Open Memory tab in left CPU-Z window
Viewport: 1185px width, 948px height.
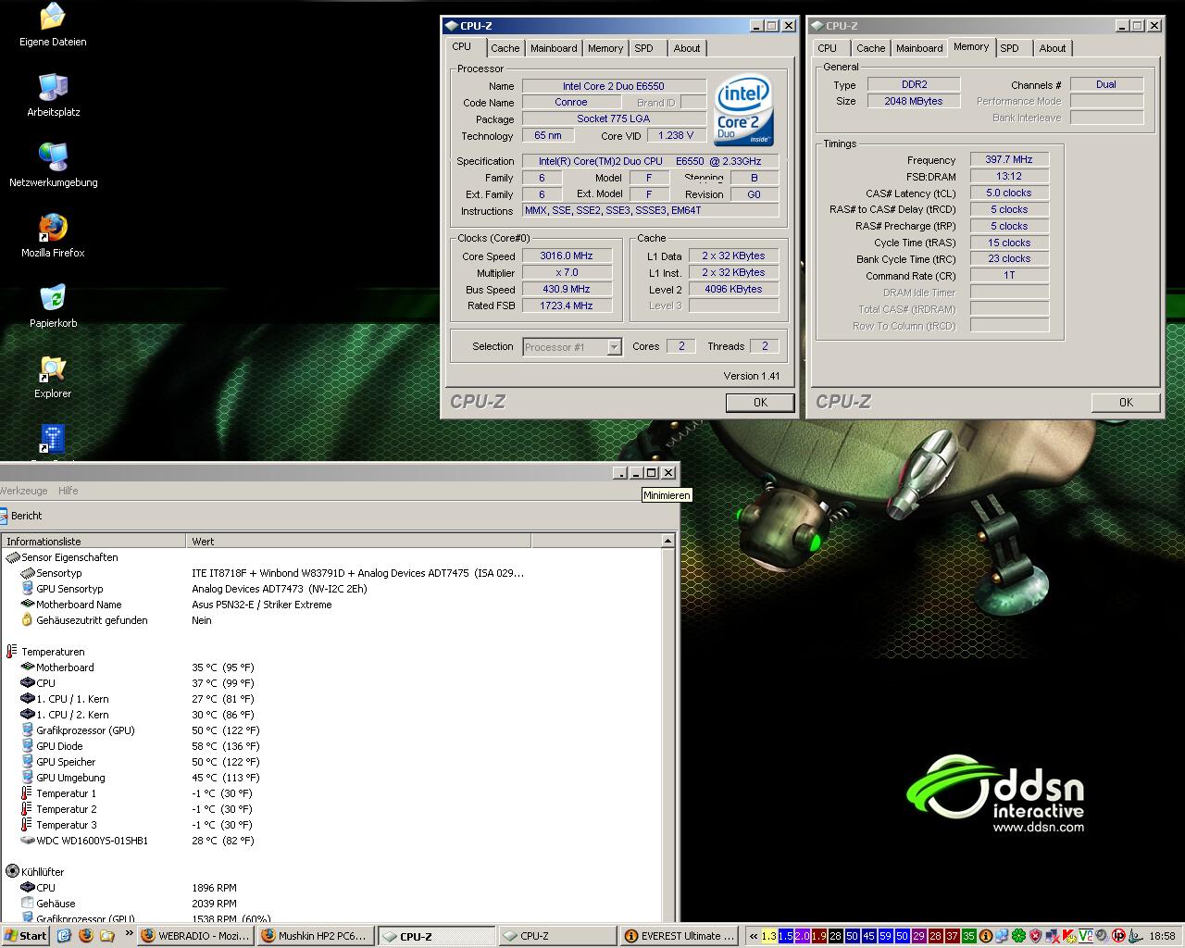click(605, 48)
